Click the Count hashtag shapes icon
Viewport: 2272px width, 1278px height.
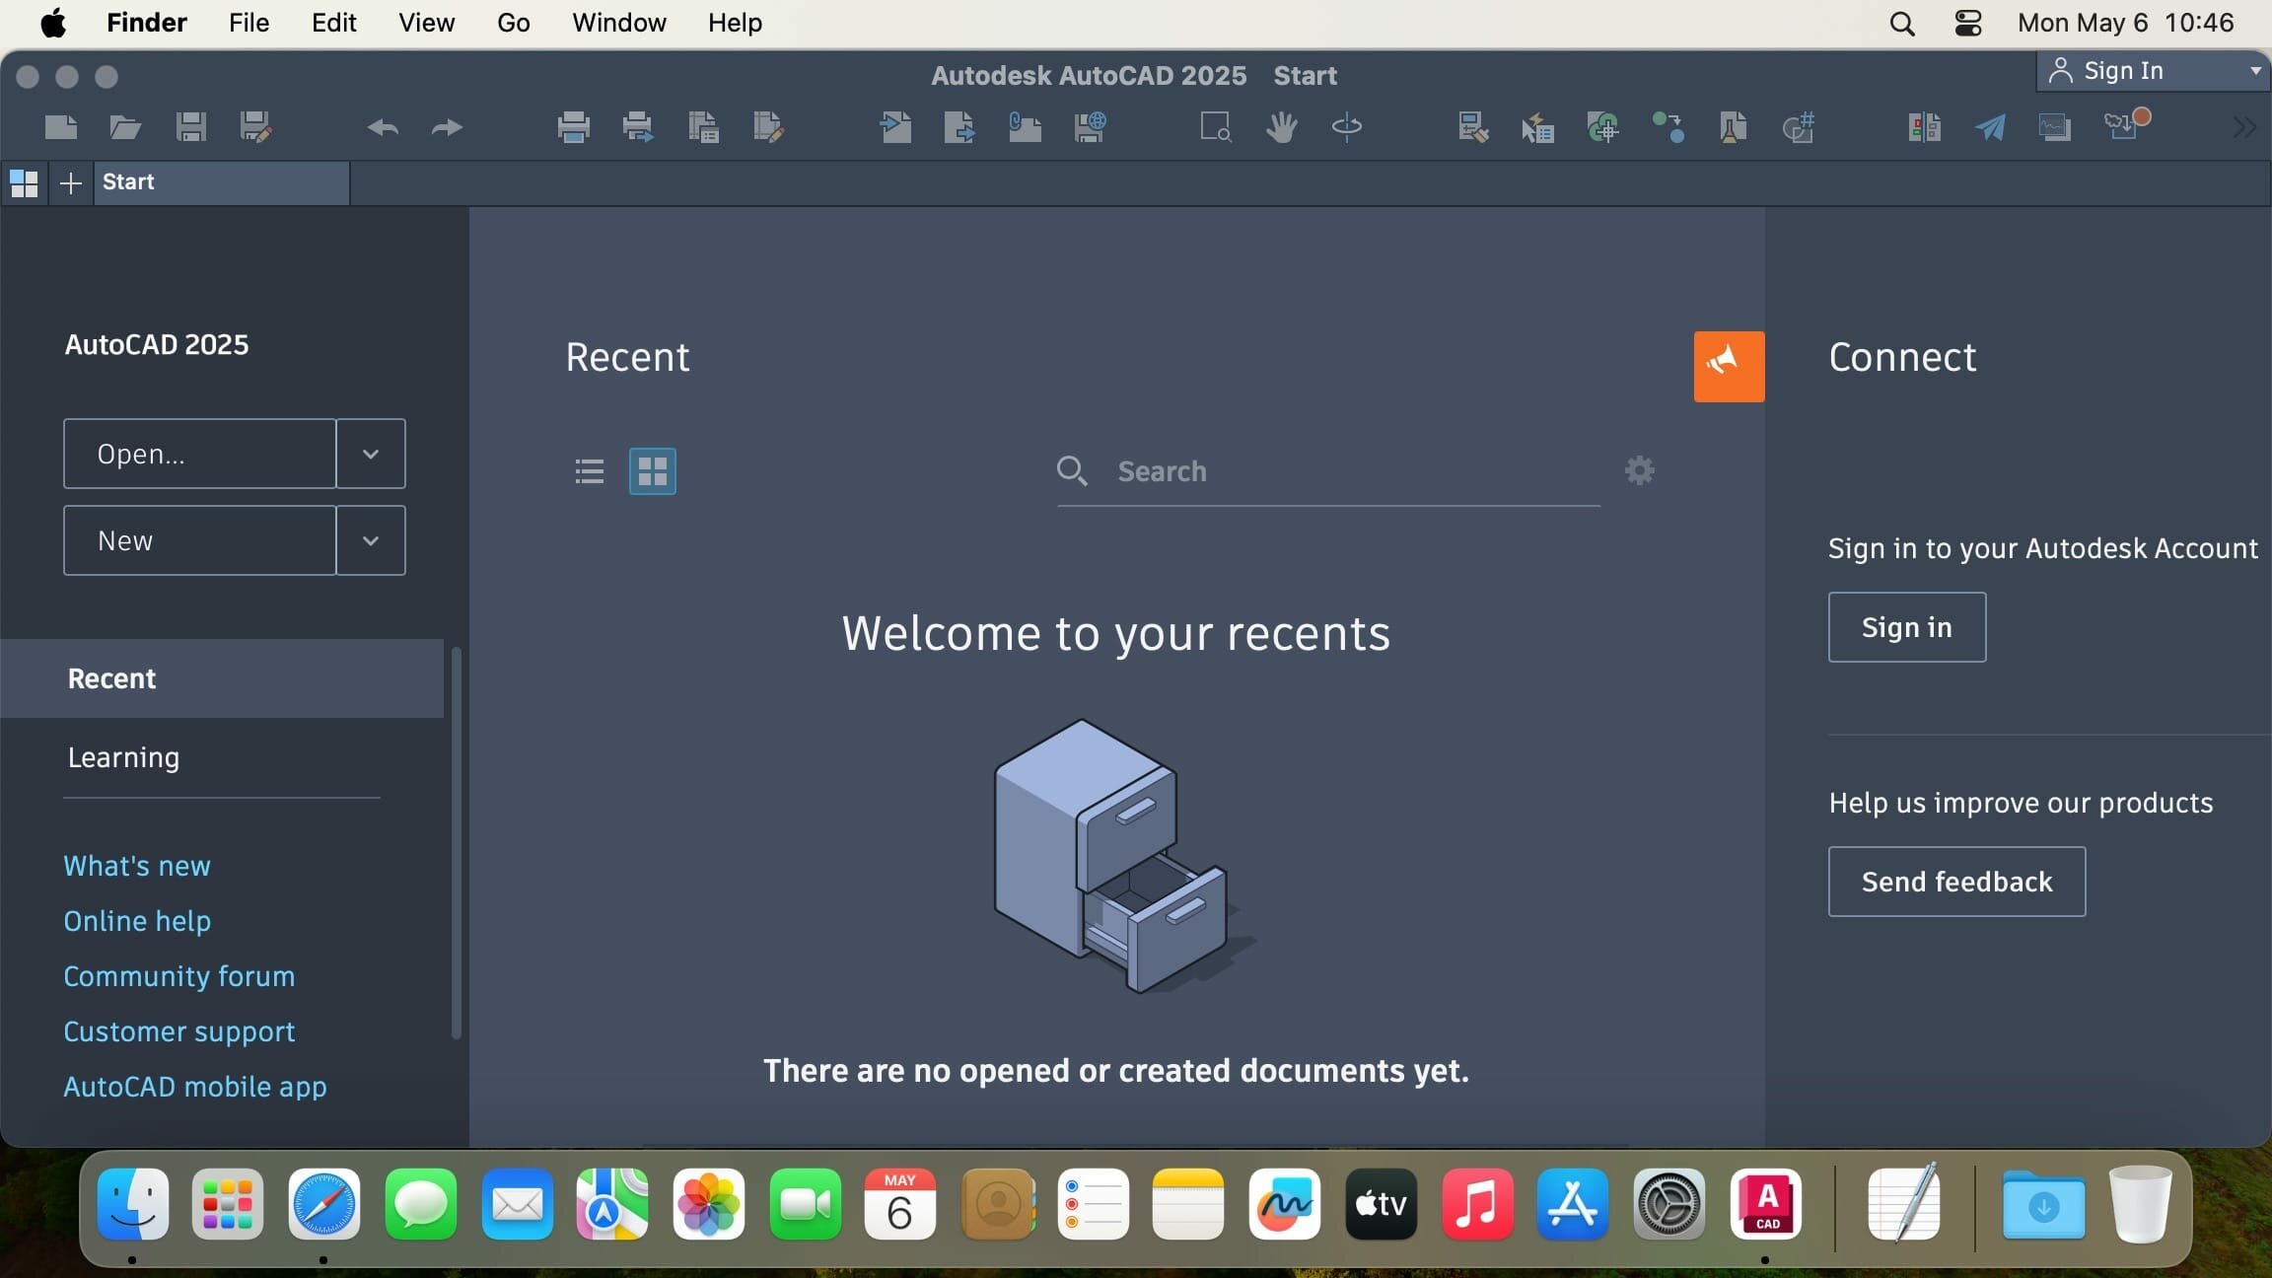pyautogui.click(x=1798, y=127)
